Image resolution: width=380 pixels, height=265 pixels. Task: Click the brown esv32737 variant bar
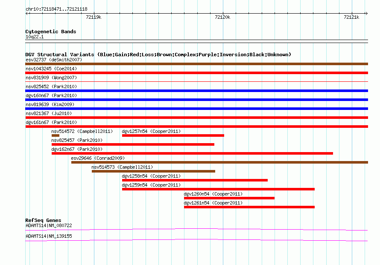pyautogui.click(x=196, y=64)
